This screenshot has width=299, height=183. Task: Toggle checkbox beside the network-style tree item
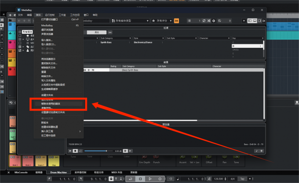point(20,47)
